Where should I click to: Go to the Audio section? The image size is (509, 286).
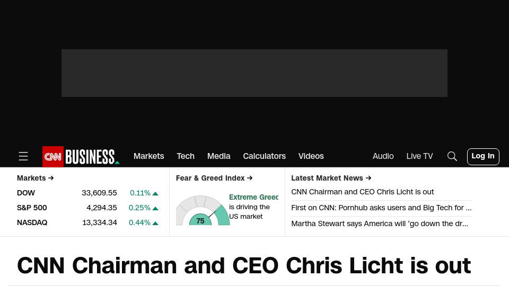coord(383,156)
